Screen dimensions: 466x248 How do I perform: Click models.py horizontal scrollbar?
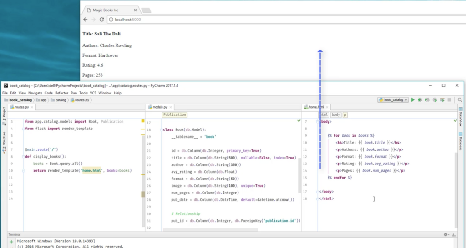210,230
